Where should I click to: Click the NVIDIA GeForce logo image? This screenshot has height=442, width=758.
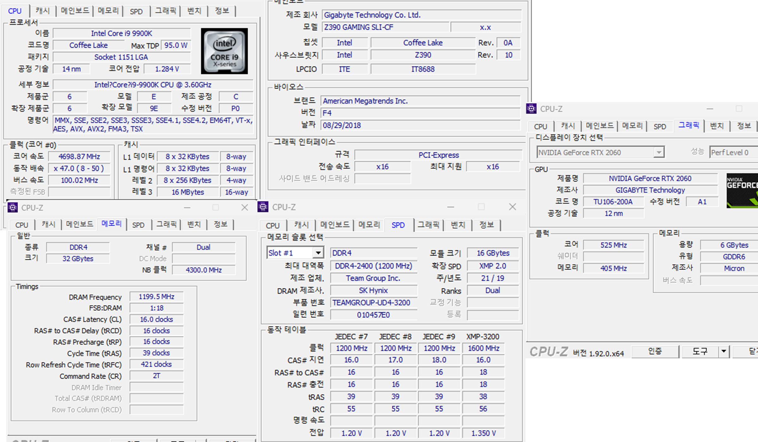point(742,190)
